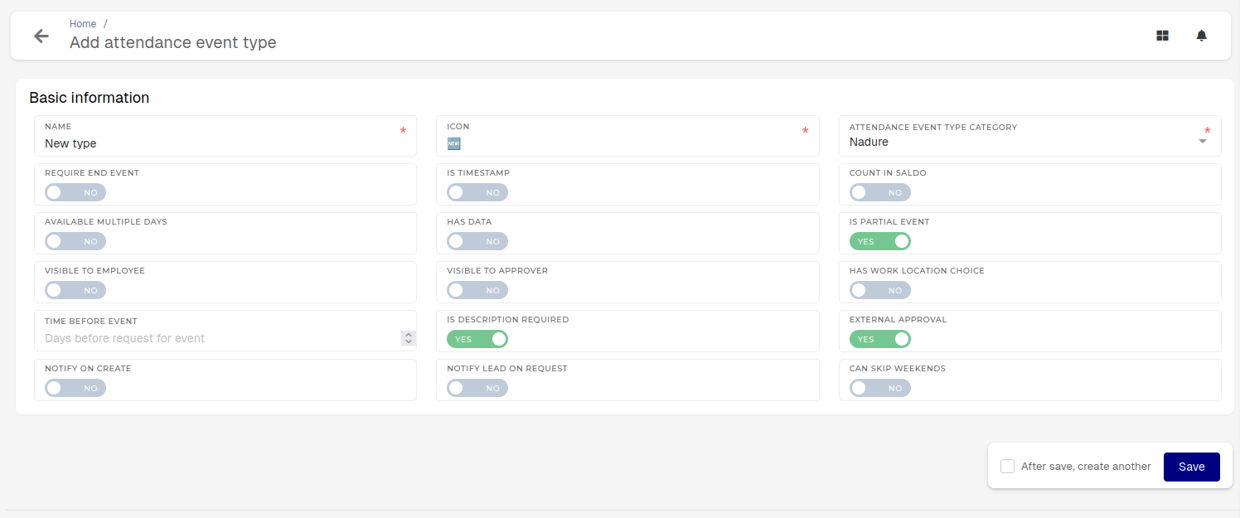1240x518 pixels.
Task: Toggle Can skip weekends switch
Action: pos(880,388)
